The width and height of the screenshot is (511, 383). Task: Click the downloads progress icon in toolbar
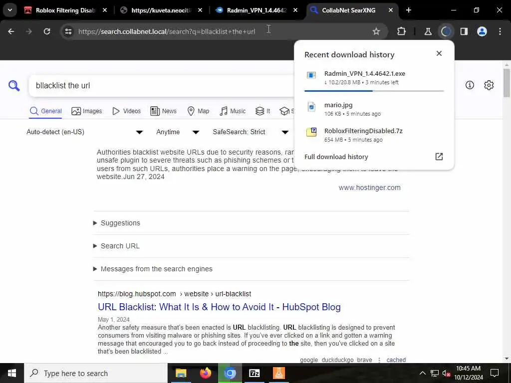[x=446, y=31]
